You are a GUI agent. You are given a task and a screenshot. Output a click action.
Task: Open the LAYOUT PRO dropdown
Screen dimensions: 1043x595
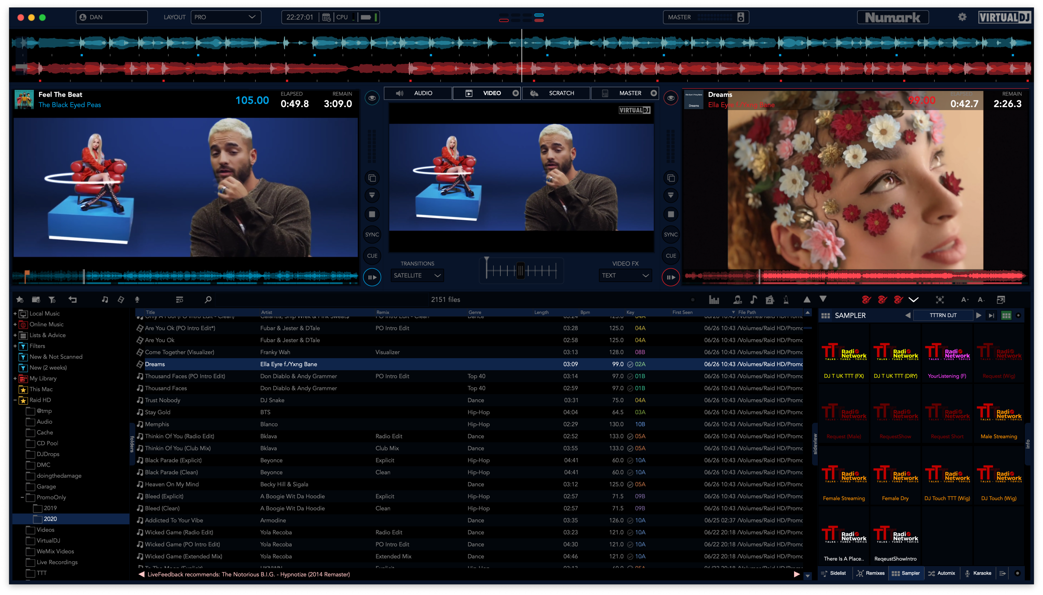pyautogui.click(x=226, y=17)
